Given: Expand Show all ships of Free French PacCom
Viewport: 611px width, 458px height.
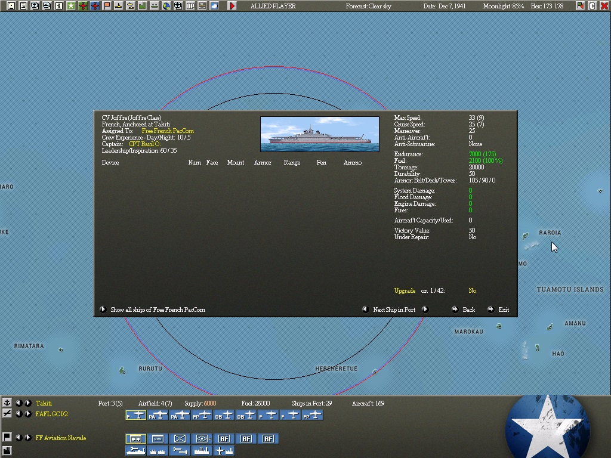Looking at the screenshot, I should pyautogui.click(x=103, y=310).
